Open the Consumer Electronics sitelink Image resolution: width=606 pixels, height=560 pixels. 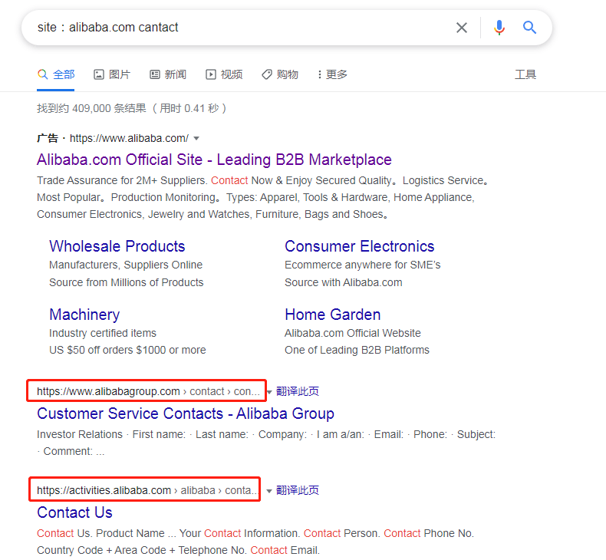pos(360,246)
